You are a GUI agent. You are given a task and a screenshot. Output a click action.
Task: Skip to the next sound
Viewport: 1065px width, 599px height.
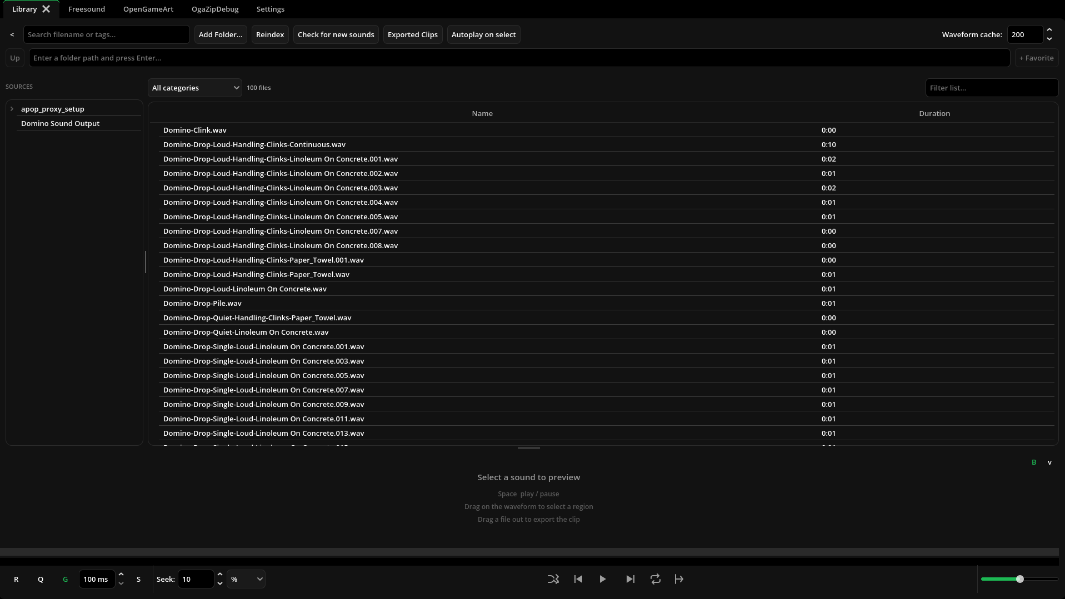[x=630, y=579]
